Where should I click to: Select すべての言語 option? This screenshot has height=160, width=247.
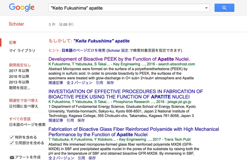click(20, 119)
